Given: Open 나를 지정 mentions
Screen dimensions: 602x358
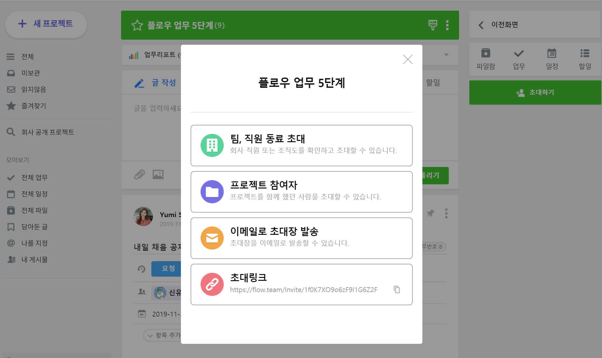Looking at the screenshot, I should 34,243.
